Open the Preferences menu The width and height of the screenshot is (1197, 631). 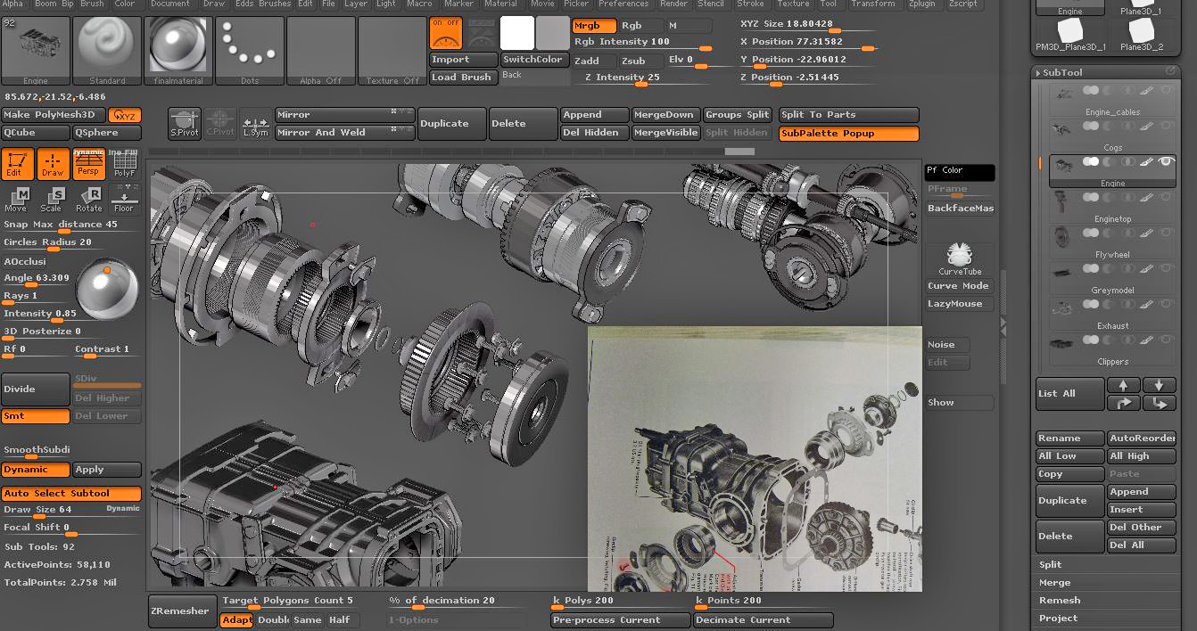623,4
